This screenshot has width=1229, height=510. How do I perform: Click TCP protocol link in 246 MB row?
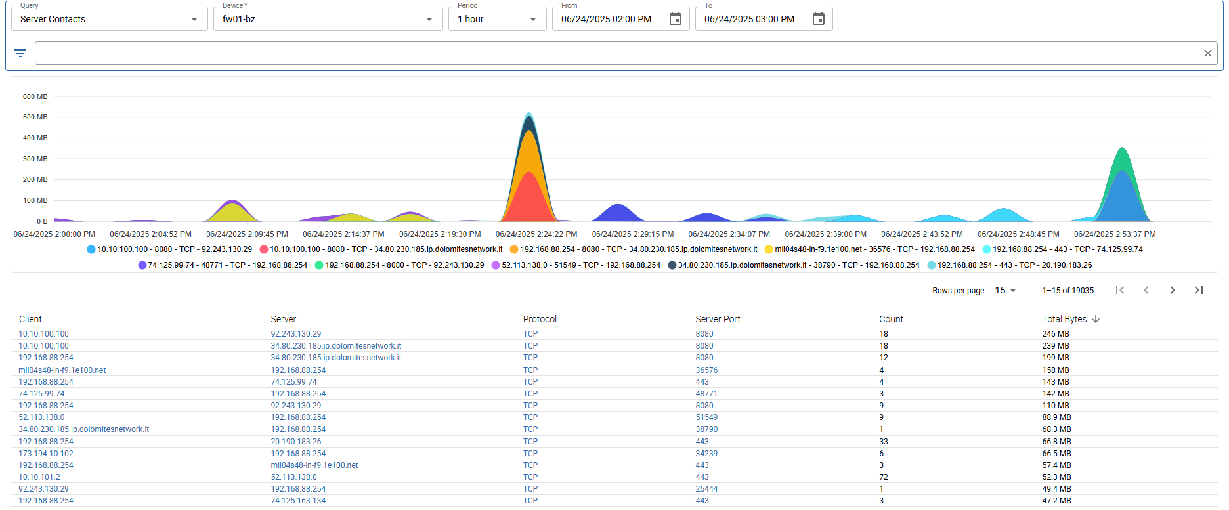click(x=530, y=334)
